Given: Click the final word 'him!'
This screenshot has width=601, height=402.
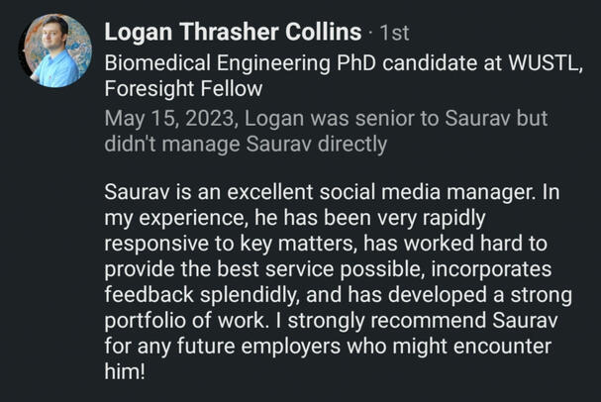Looking at the screenshot, I should pyautogui.click(x=127, y=376).
